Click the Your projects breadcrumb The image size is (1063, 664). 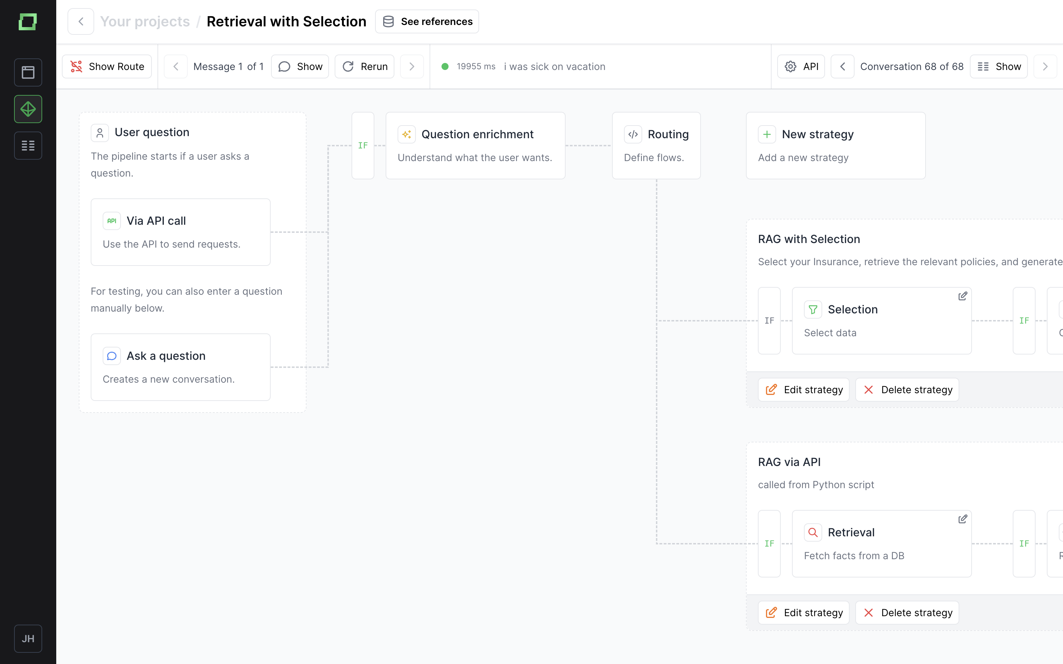(145, 21)
